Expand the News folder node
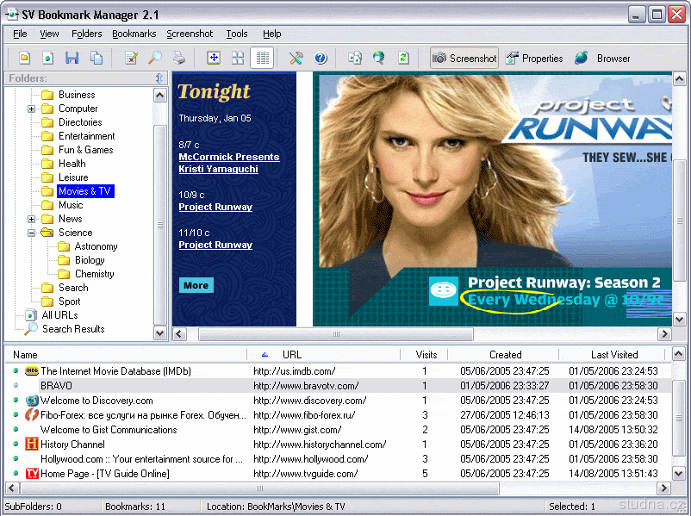This screenshot has width=691, height=516. 32,219
